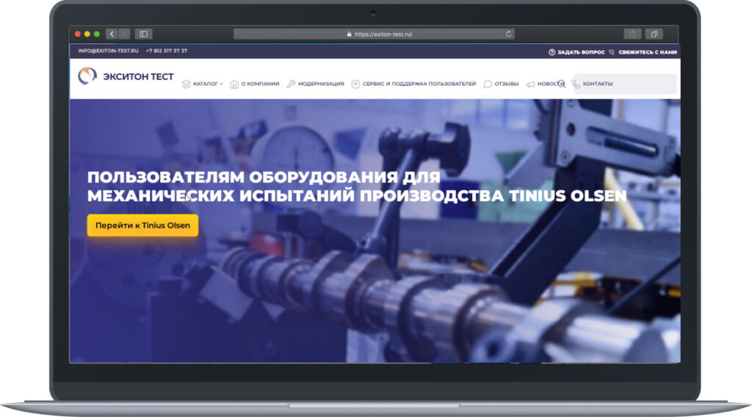This screenshot has width=752, height=417.
Task: Click the browser forward arrow button
Action: coord(124,34)
